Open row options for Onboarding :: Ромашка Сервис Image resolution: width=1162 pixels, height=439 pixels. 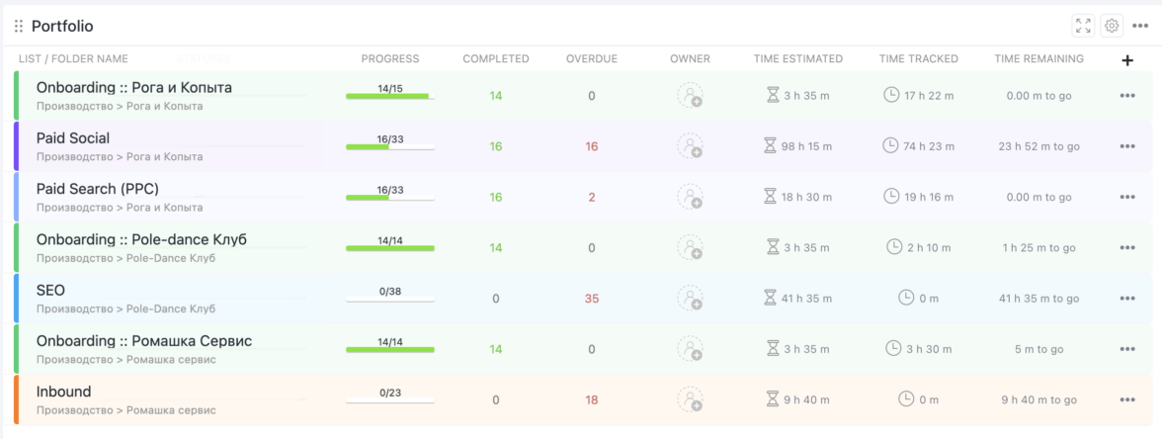1127,349
